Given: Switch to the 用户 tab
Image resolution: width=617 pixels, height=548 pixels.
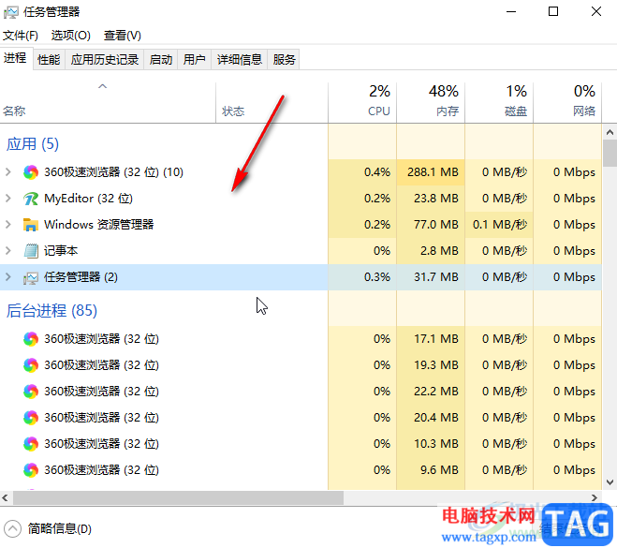Looking at the screenshot, I should click(195, 59).
